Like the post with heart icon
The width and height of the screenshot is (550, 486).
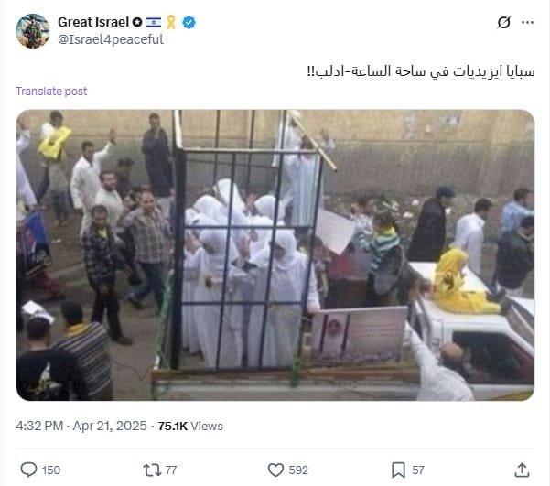(275, 470)
